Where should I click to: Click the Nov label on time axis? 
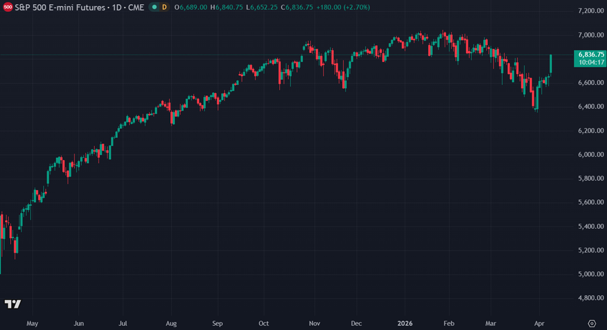tap(315, 323)
